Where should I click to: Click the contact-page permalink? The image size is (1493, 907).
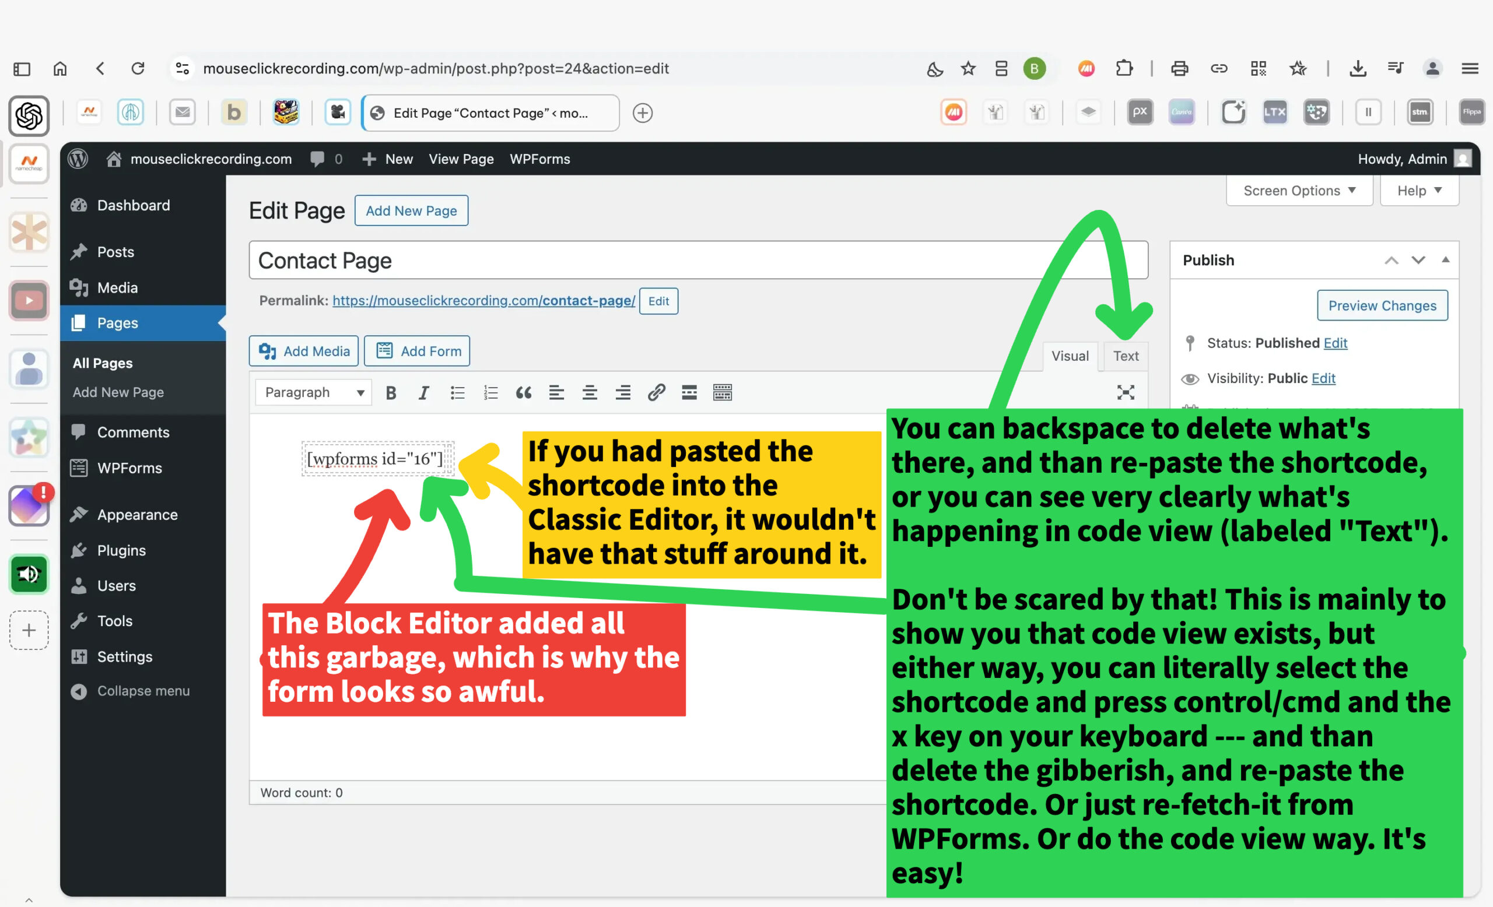[483, 301]
